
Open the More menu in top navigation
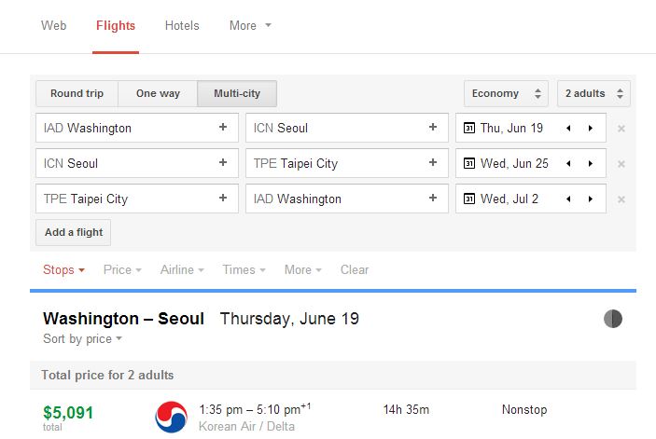250,25
